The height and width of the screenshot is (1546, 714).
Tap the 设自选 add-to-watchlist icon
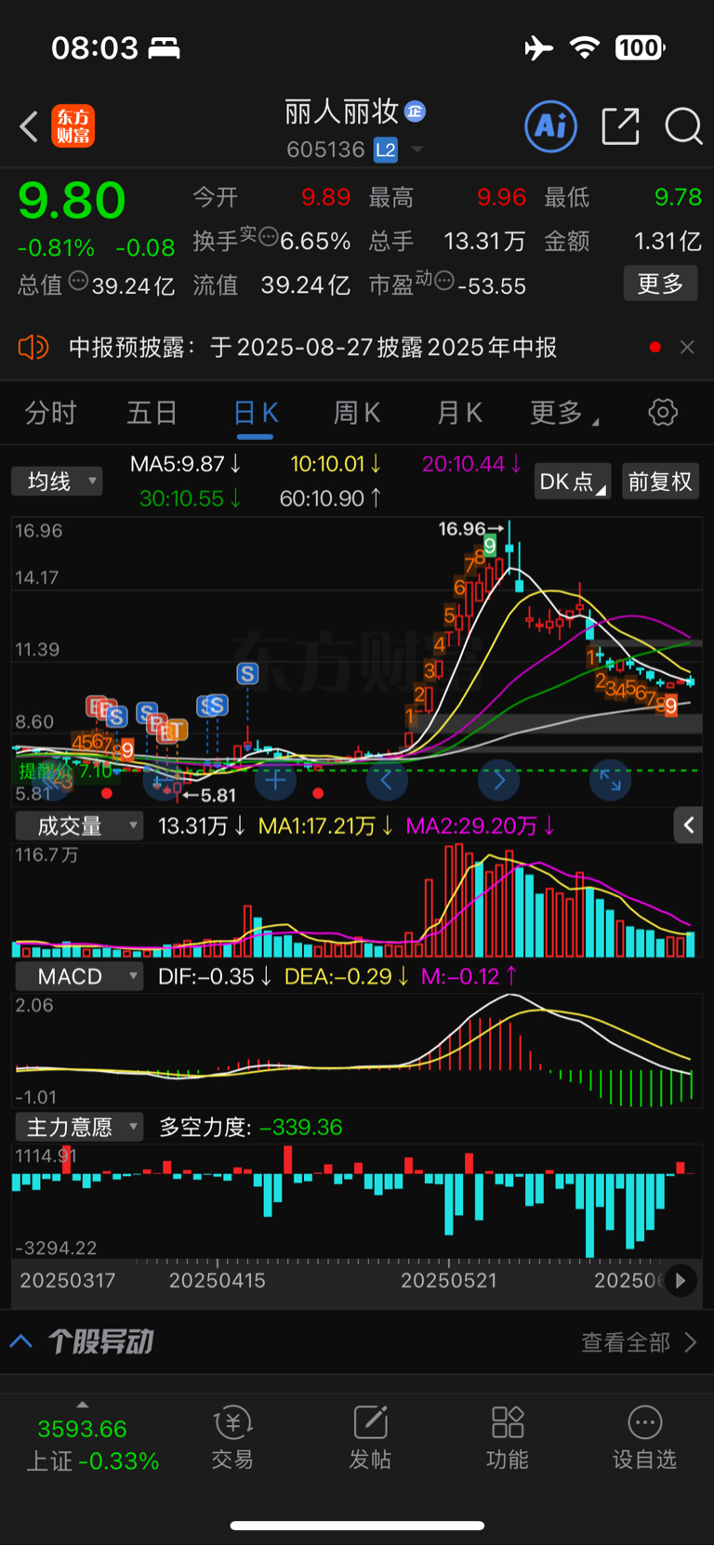tap(644, 1437)
